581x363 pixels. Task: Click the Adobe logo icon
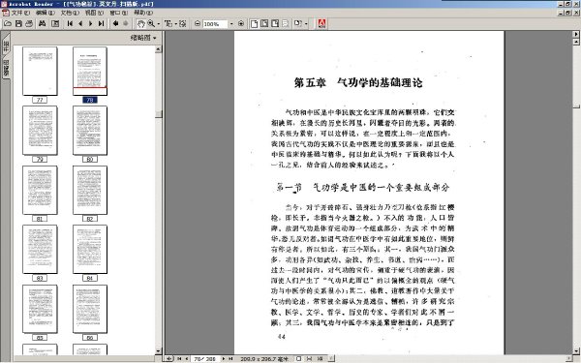[321, 23]
